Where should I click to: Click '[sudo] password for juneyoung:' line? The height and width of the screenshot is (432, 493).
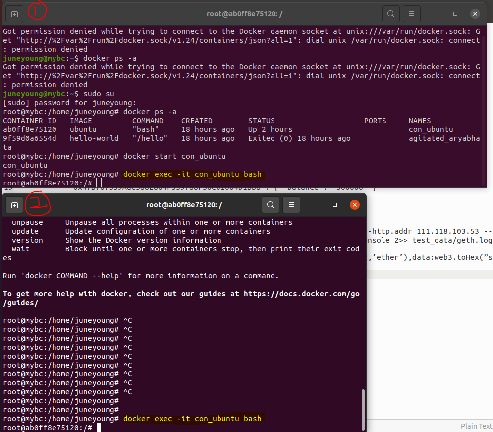pos(69,103)
